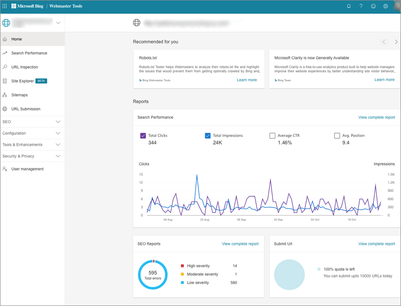Open the settings gear icon
401x306 pixels.
[x=385, y=6]
